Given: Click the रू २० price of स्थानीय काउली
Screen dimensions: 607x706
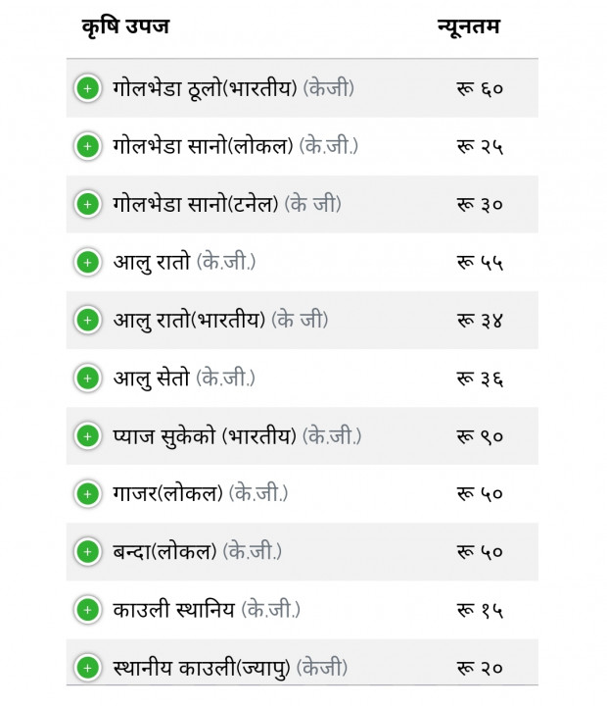Looking at the screenshot, I should 480,668.
